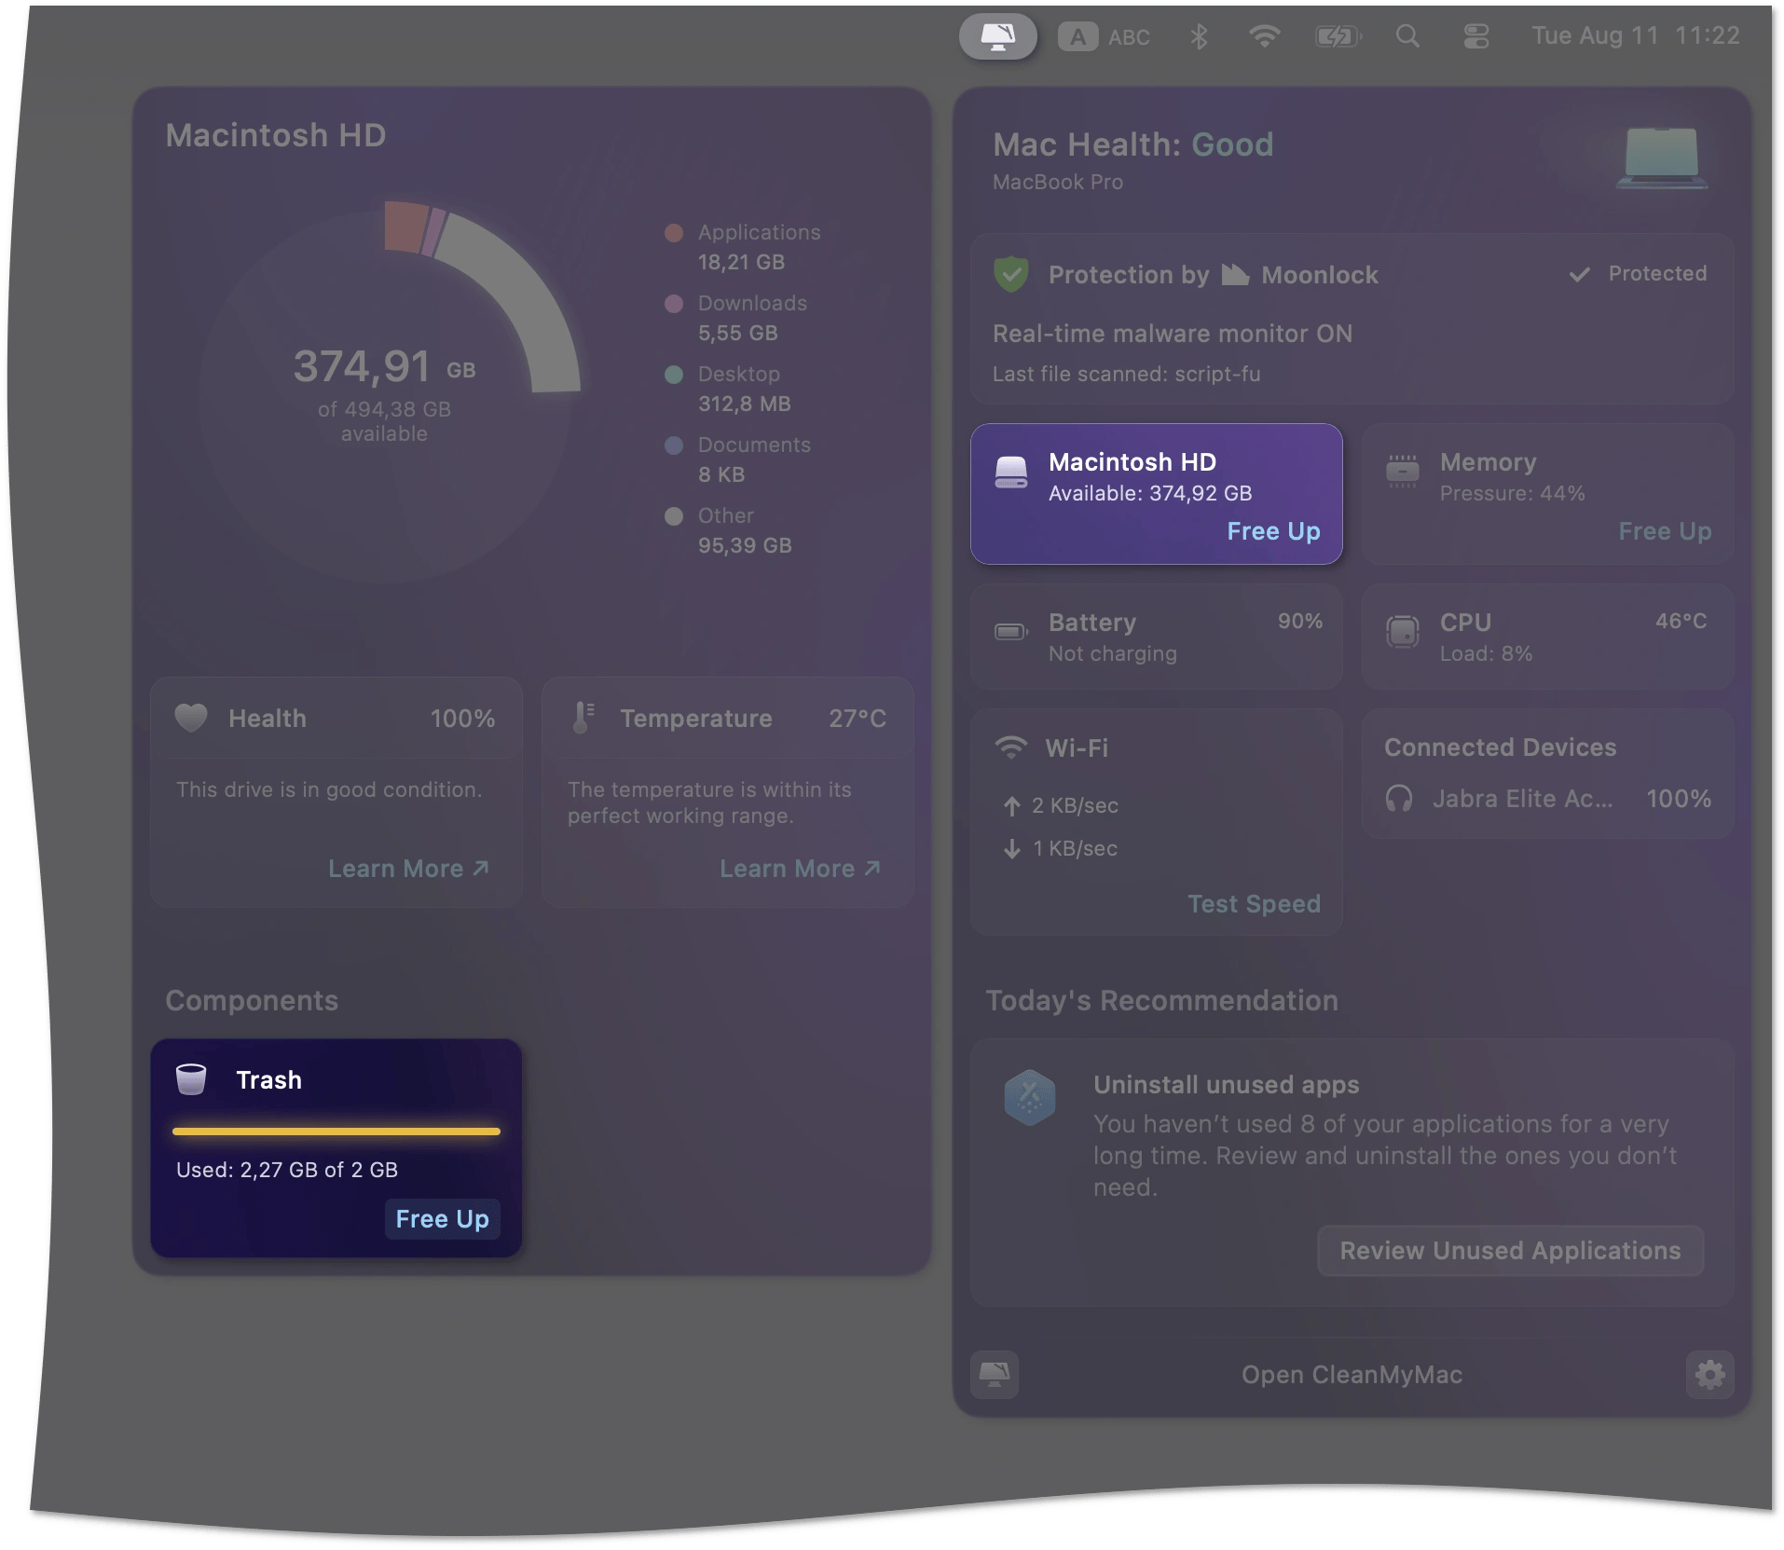Click the Documents color dot in legend
Viewport: 1784px width, 1550px height.
coord(674,446)
